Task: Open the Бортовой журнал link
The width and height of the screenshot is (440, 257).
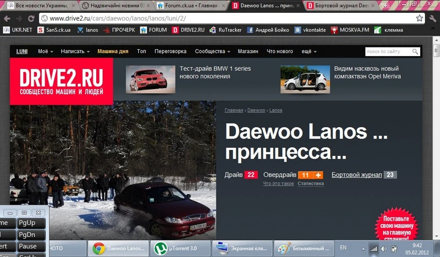Action: click(357, 175)
